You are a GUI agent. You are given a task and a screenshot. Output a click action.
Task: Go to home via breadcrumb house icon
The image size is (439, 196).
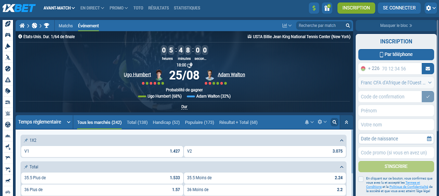22,25
